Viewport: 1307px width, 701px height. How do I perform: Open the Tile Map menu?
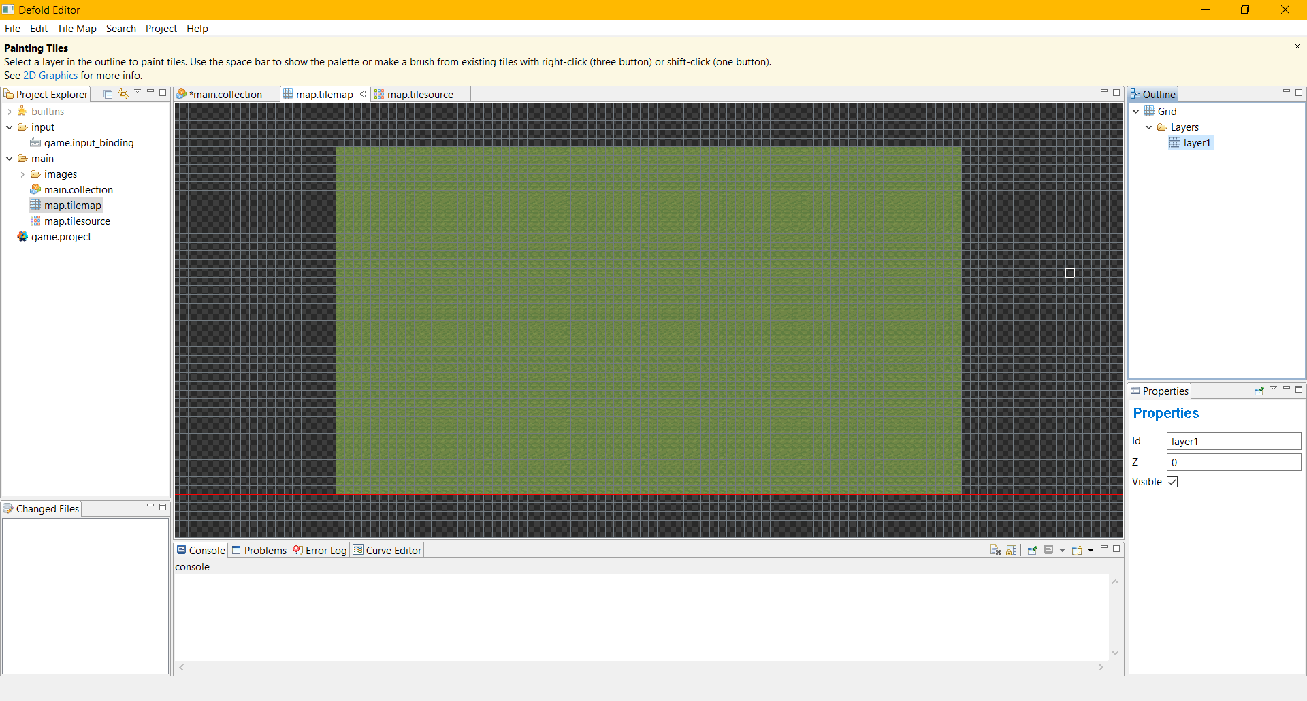76,29
